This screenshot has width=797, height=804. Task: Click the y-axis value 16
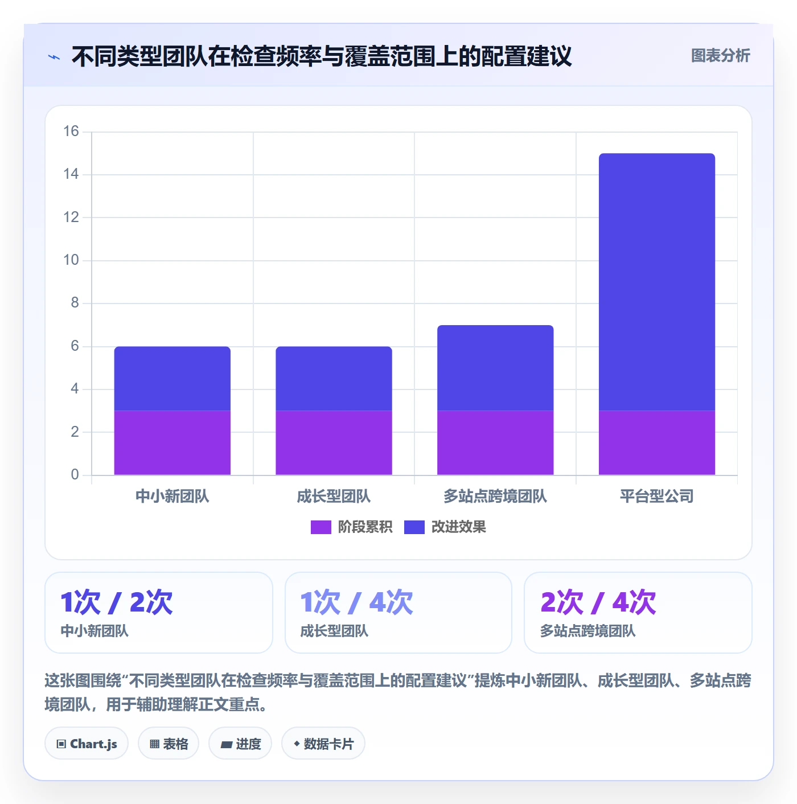click(x=71, y=132)
